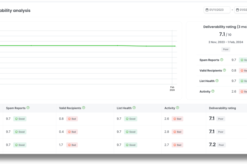Click the calendar icon in the 01/11/2023 date field
The image size is (247, 164).
pos(207,10)
